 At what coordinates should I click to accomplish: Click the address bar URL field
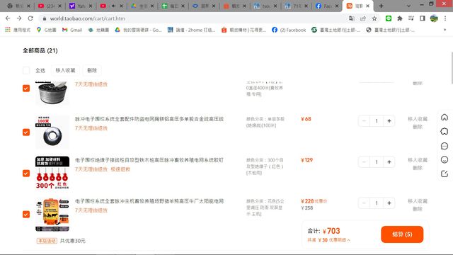coord(197,18)
